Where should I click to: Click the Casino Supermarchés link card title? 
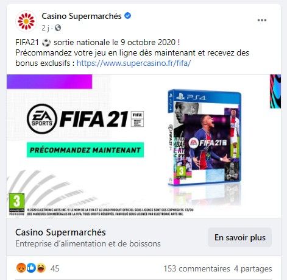pos(60,232)
